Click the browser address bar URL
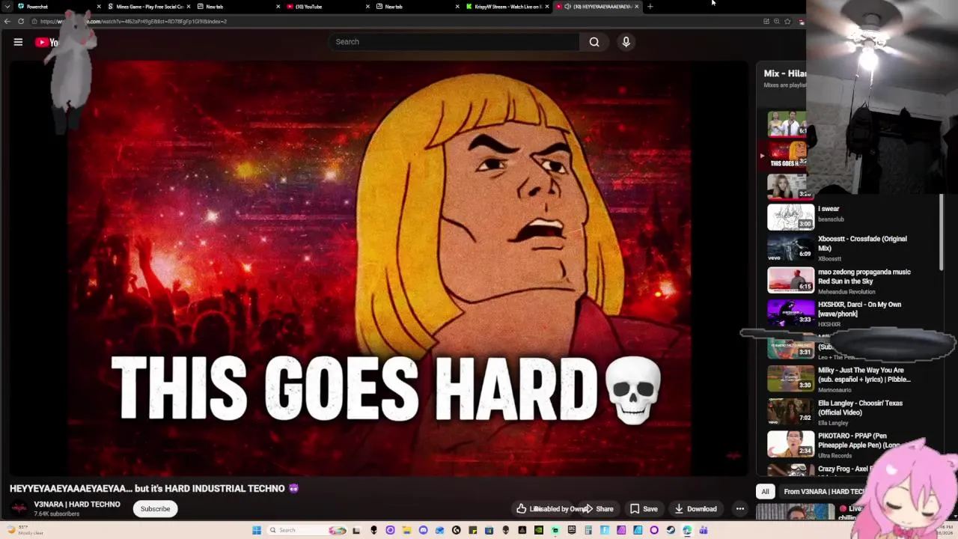This screenshot has height=539, width=958. pos(133,21)
